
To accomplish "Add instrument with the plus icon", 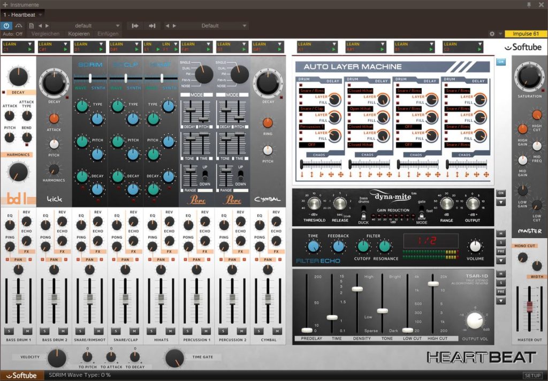I will pyautogui.click(x=5, y=4).
